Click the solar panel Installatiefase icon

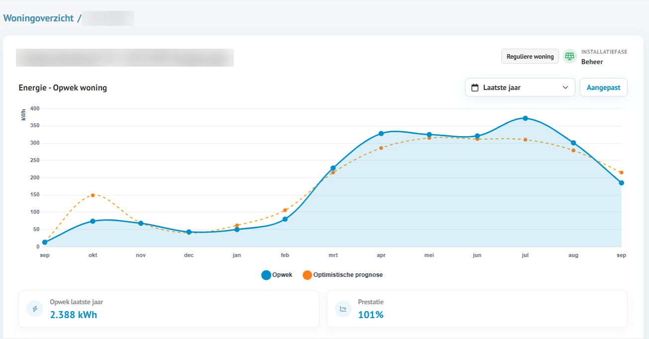pos(569,56)
